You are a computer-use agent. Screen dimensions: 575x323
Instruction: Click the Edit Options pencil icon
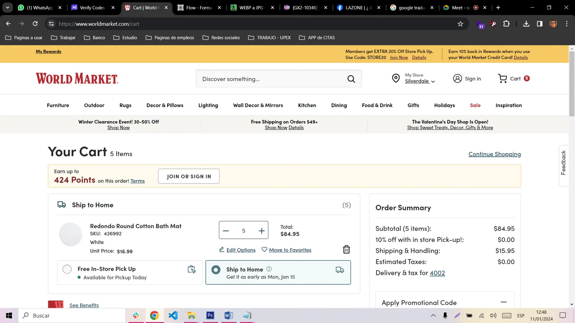point(222,250)
